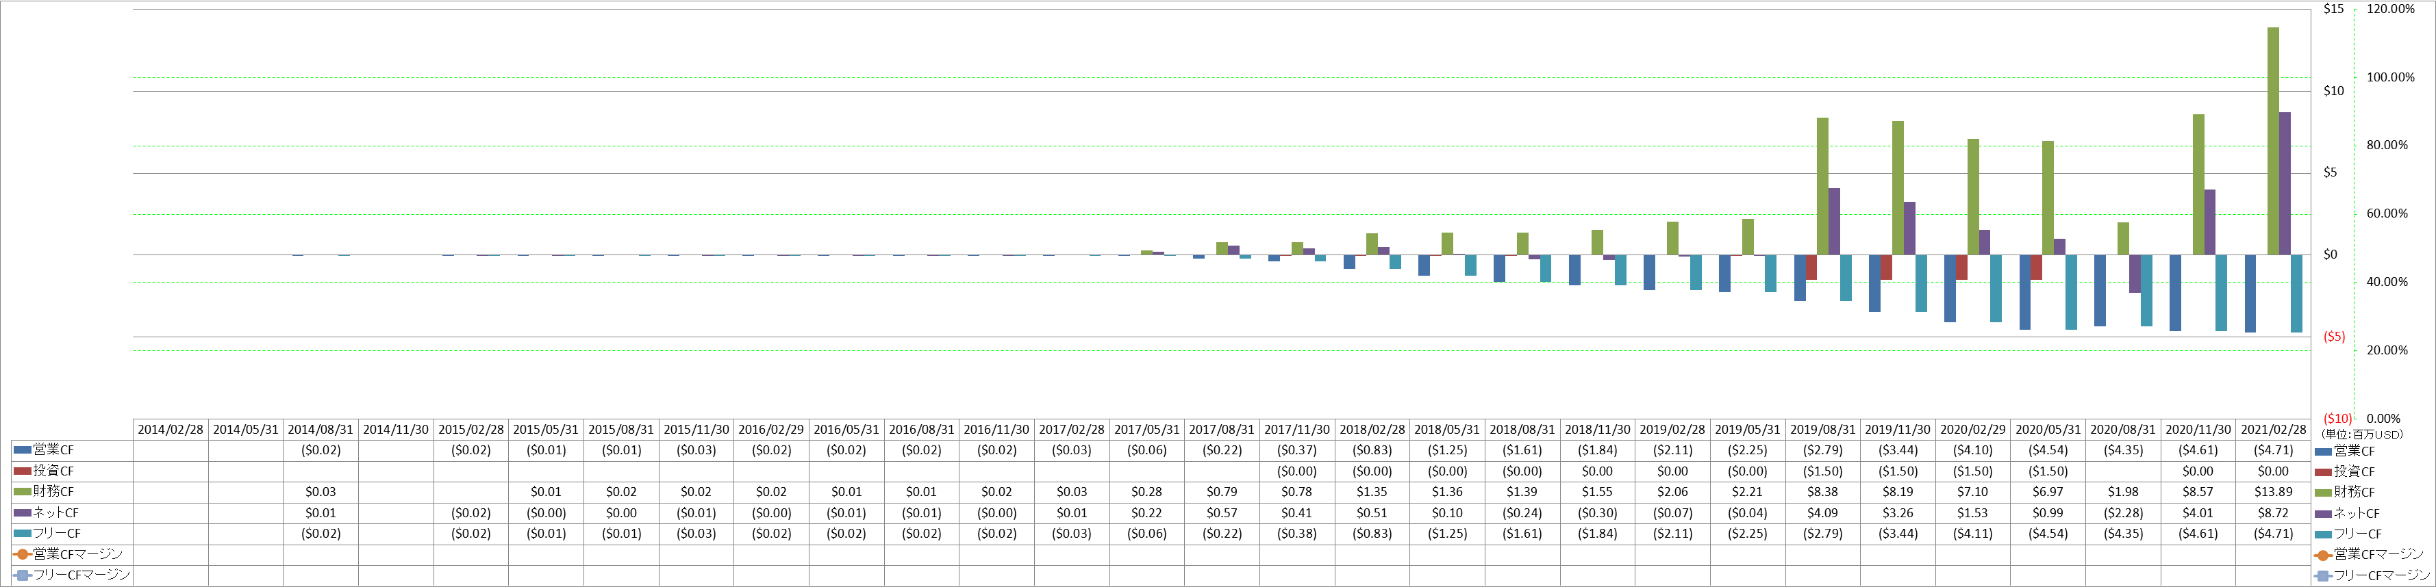Click the 財務CF cell showing $1.98
Image resolution: width=2436 pixels, height=587 pixels.
click(2123, 491)
